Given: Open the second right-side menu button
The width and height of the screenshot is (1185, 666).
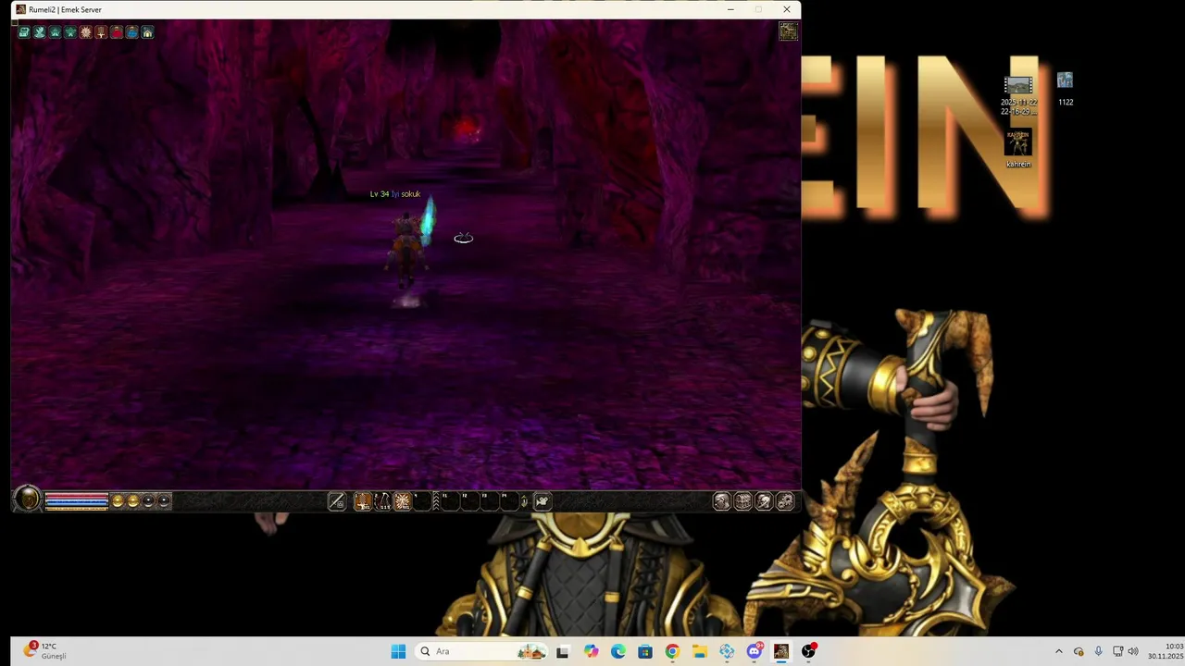Looking at the screenshot, I should coord(742,501).
